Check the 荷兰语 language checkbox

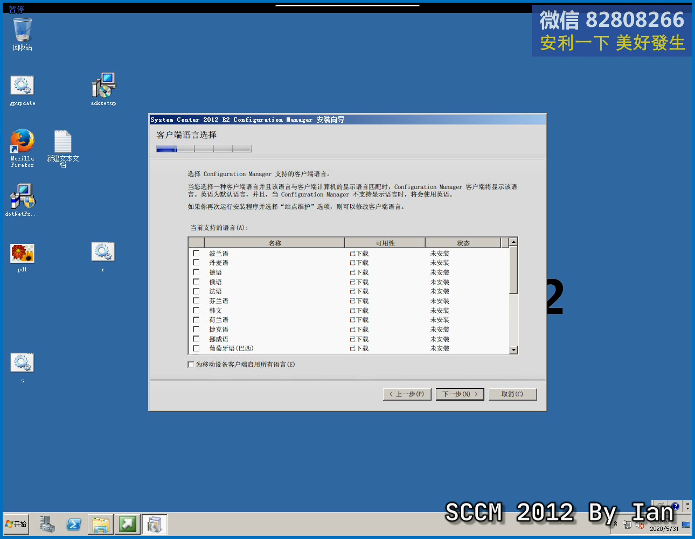point(196,319)
